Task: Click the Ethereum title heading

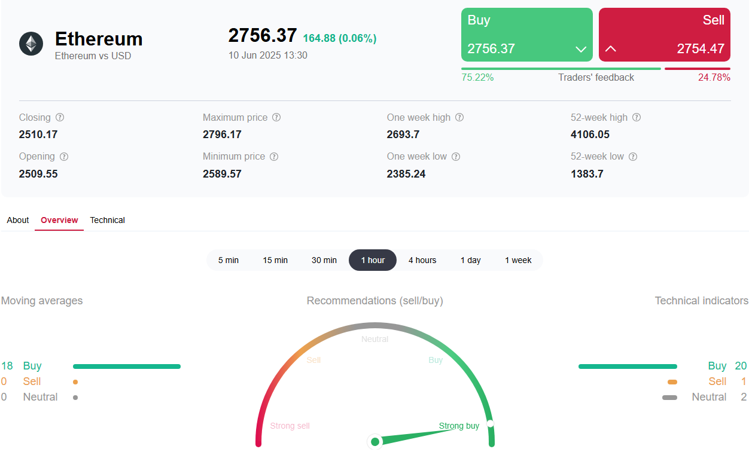Action: tap(99, 39)
